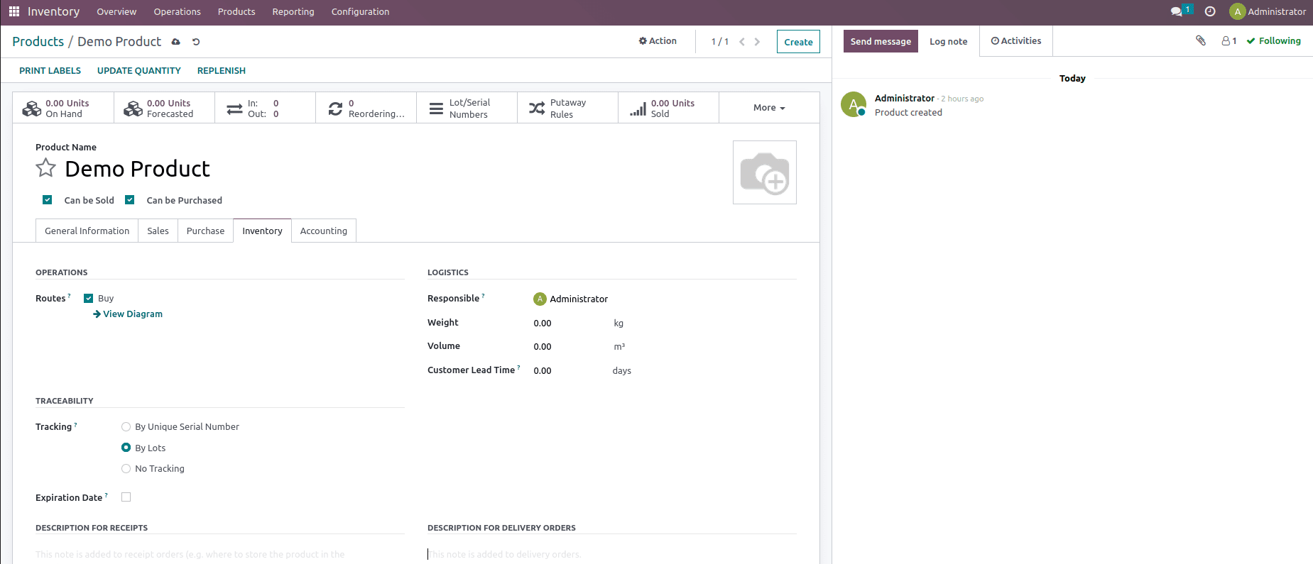Image resolution: width=1313 pixels, height=564 pixels.
Task: Show followers list icon
Action: coord(1229,41)
